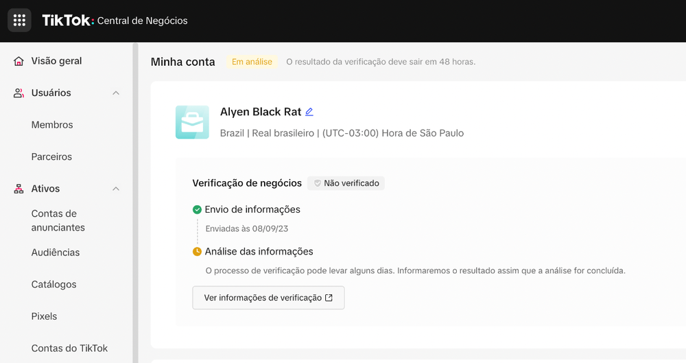Viewport: 686px width, 363px height.
Task: Open Contas de anunciantes in sidebar
Action: [58, 220]
